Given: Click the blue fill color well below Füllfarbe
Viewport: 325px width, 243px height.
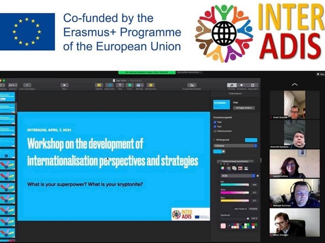Looking at the screenshot, I should (218, 152).
